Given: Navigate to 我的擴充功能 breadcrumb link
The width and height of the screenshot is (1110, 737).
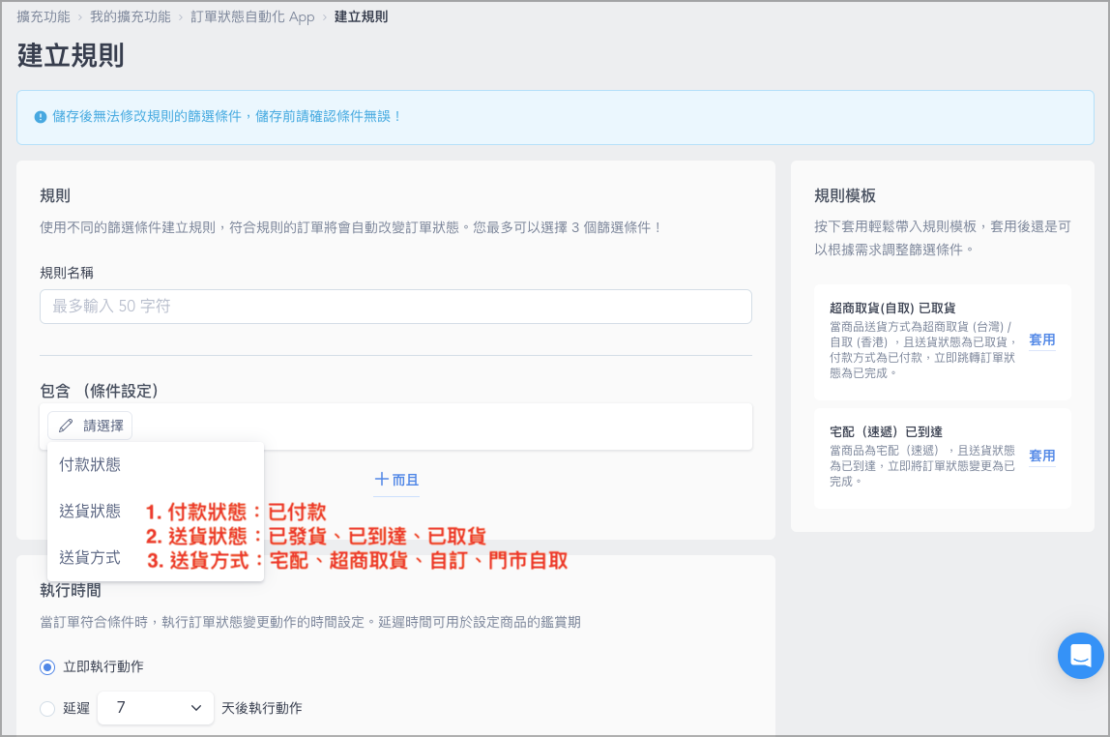Looking at the screenshot, I should click(131, 17).
